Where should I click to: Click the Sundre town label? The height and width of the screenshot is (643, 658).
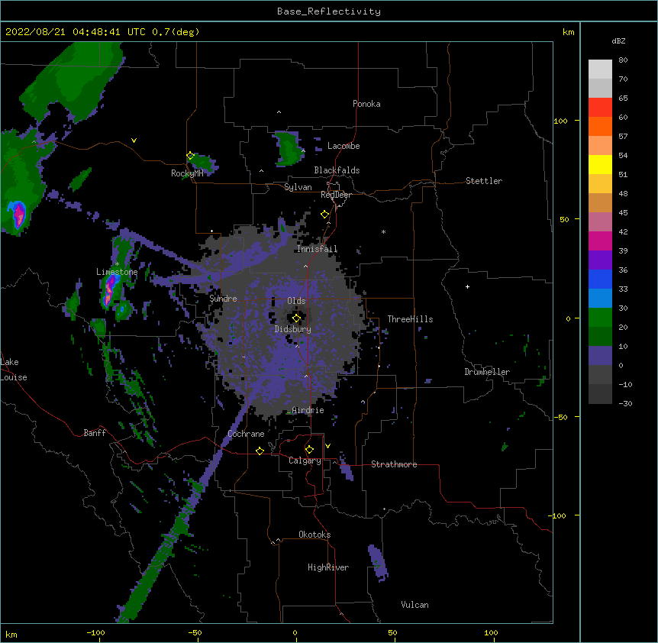tap(223, 299)
